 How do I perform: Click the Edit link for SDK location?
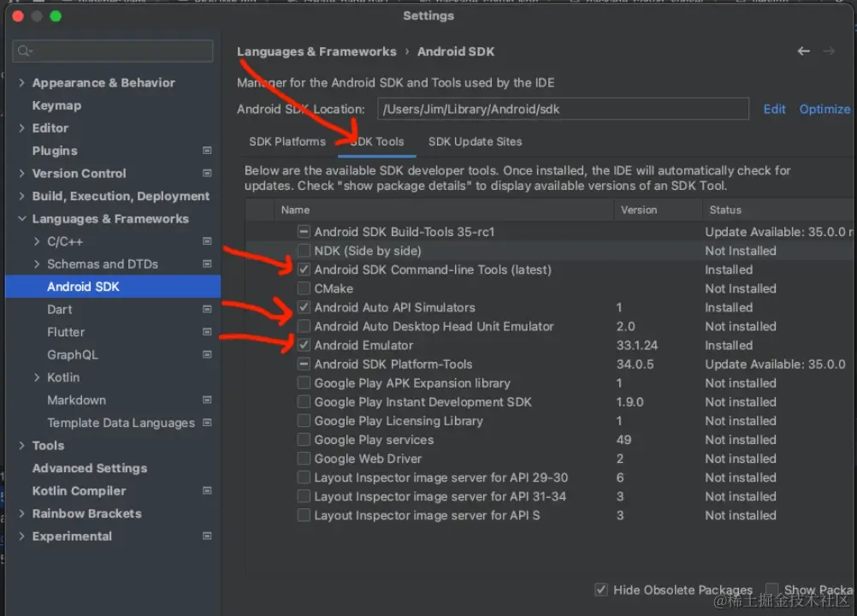coord(774,109)
